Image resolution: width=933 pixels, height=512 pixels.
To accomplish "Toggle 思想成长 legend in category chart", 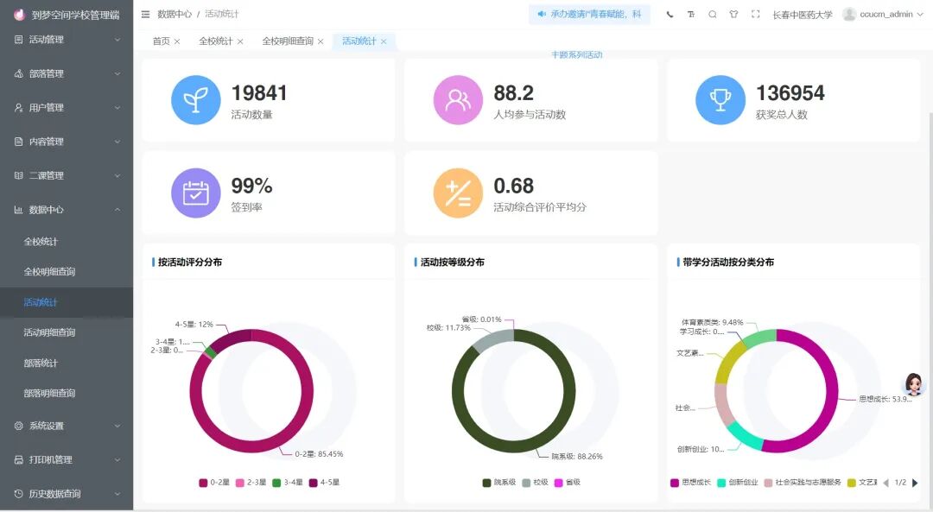I will 690,483.
